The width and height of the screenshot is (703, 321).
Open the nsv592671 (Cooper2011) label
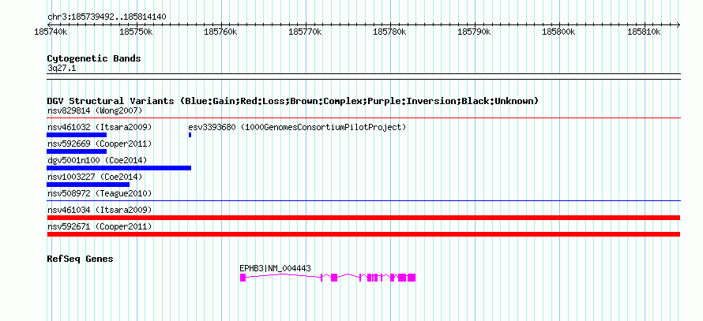point(100,226)
